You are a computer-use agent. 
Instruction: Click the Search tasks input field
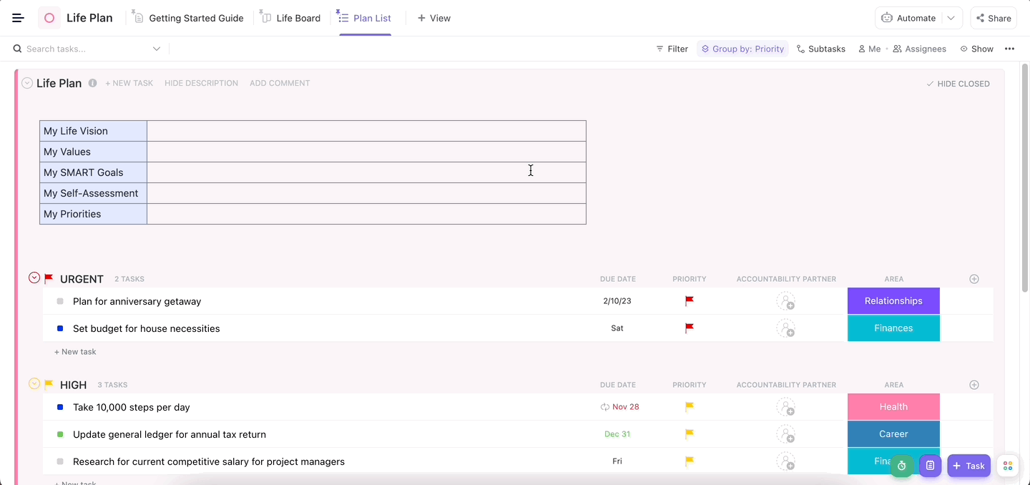pyautogui.click(x=86, y=49)
